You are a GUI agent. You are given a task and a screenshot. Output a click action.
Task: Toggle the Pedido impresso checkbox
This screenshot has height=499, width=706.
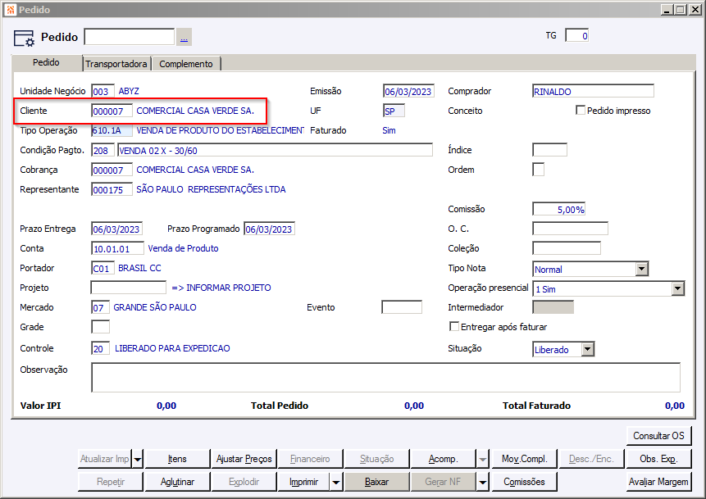coord(581,111)
